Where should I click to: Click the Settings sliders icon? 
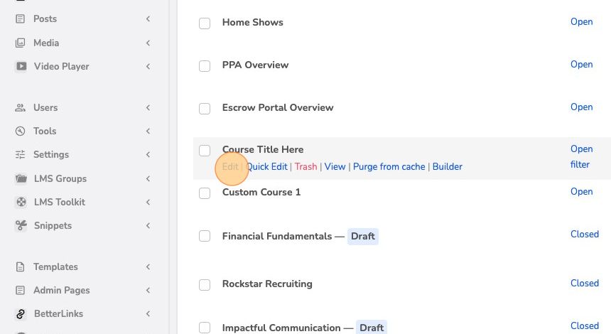point(20,154)
